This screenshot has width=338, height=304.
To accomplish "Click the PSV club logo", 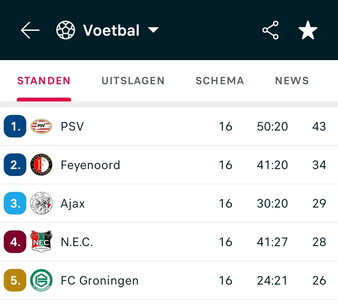I will (x=41, y=126).
